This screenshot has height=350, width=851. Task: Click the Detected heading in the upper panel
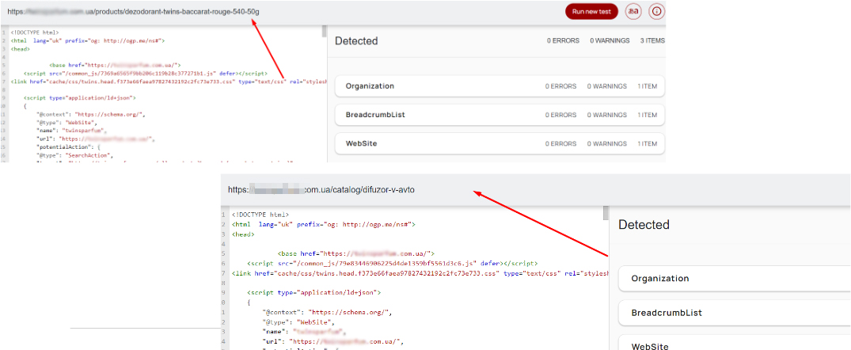(x=356, y=41)
